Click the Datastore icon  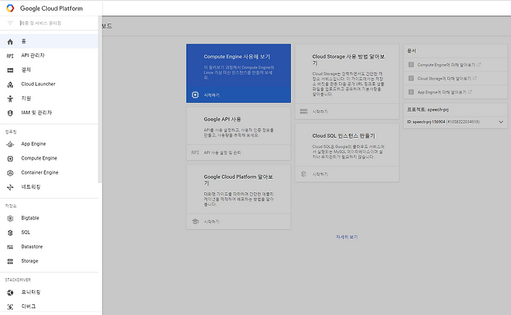coord(10,247)
